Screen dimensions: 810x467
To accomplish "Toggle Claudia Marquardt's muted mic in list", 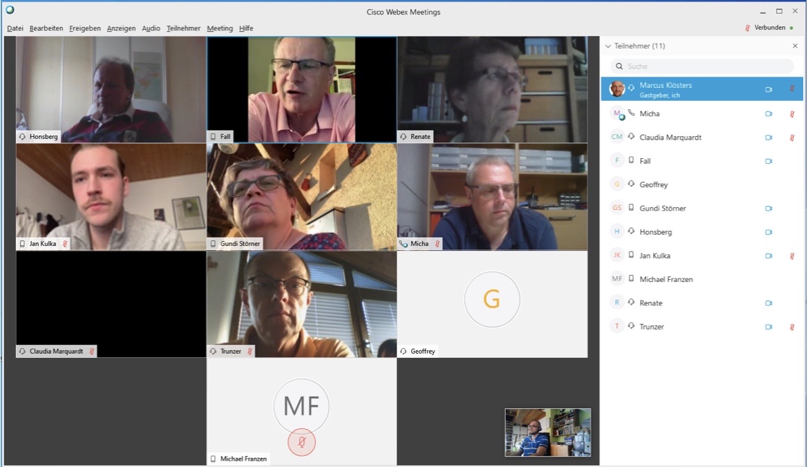I will click(x=792, y=137).
